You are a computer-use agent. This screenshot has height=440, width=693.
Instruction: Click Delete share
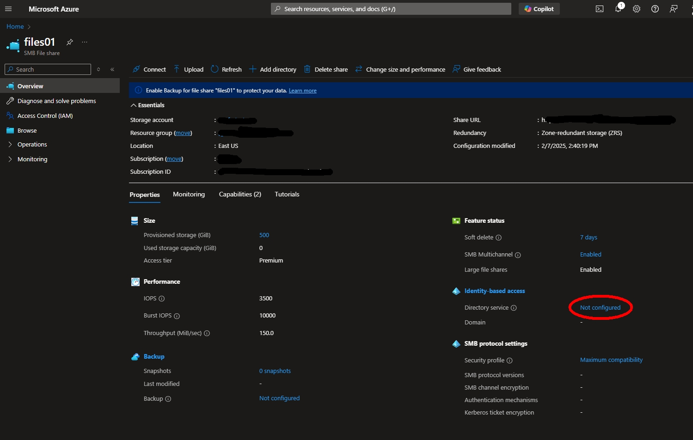[x=326, y=69]
